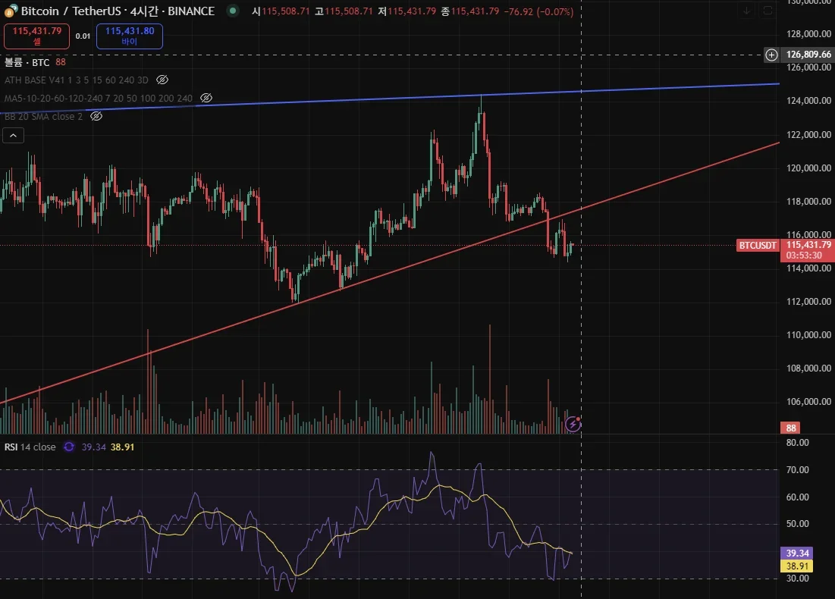Screen dimensions: 835x599
Task: Click the 0.01 spread value between sell and buy
Action: pos(83,36)
